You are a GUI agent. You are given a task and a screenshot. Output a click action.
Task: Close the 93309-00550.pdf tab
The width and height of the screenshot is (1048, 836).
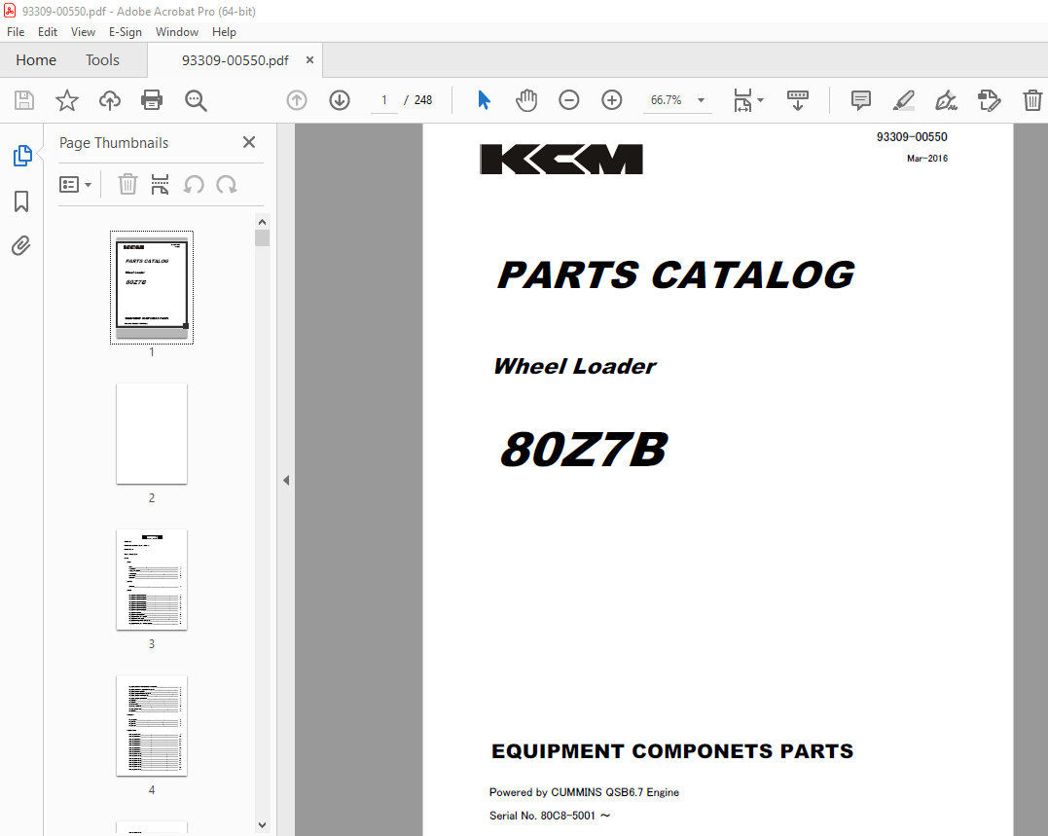click(x=309, y=60)
